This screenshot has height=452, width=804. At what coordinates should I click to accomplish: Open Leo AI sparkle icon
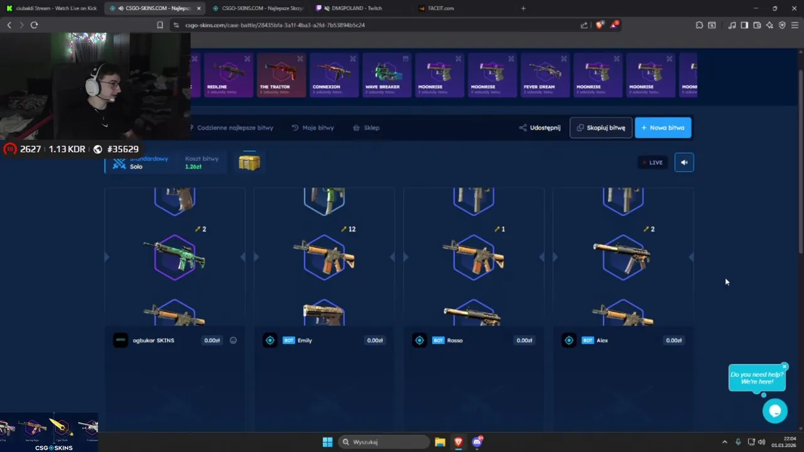click(x=769, y=25)
